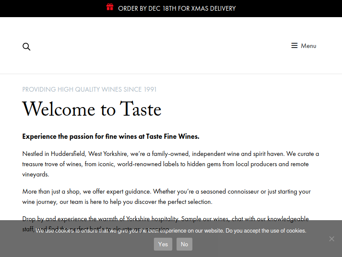Image resolution: width=342 pixels, height=257 pixels.
Task: Click line starting "wine journey, our team"
Action: 117,202
